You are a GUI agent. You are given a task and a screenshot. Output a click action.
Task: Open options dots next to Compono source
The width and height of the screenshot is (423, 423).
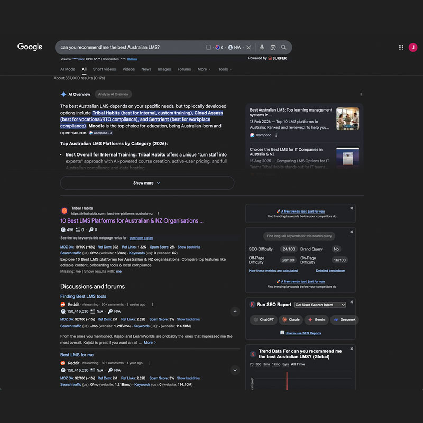click(275, 135)
